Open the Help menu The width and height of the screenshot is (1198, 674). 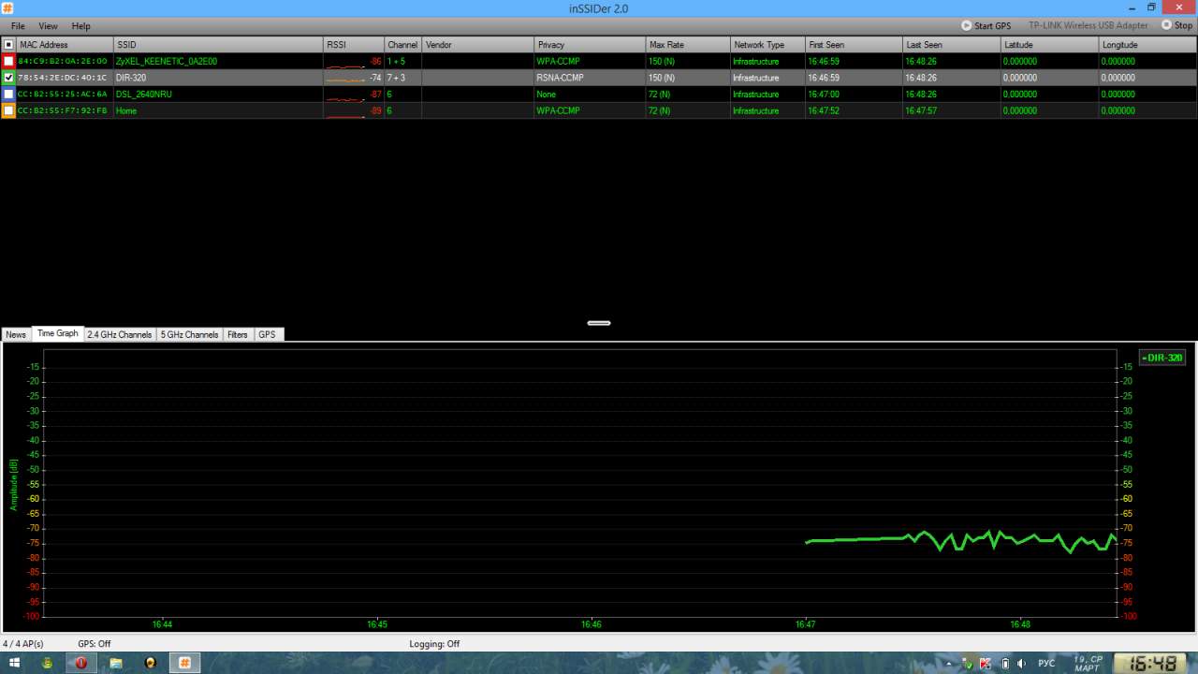pyautogui.click(x=81, y=26)
